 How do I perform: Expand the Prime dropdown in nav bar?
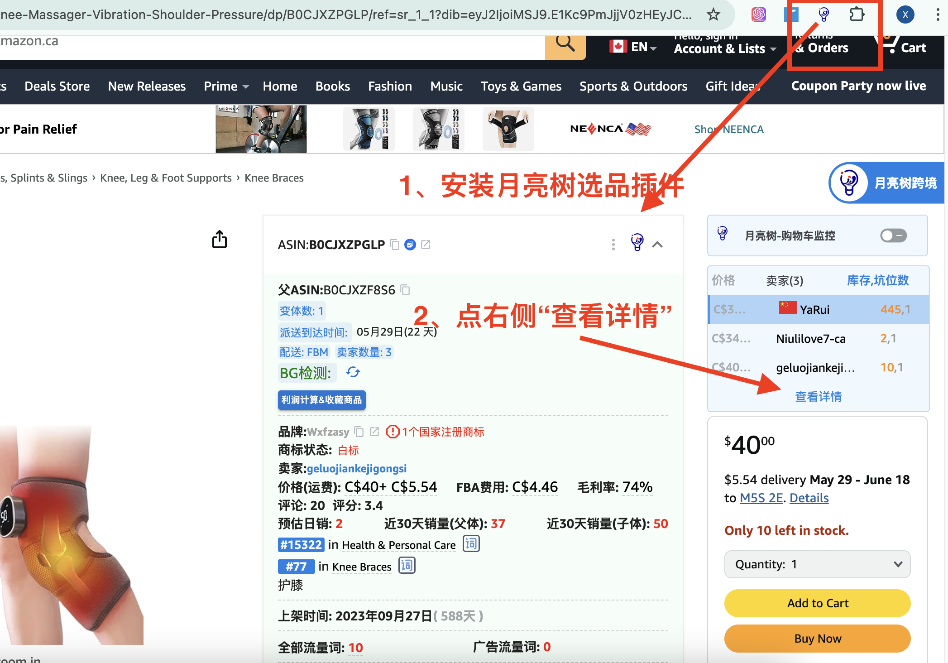(226, 86)
